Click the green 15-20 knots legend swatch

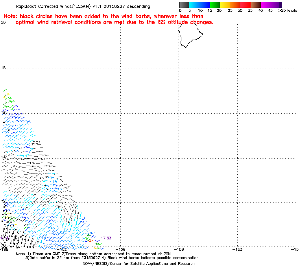pos(215,5)
